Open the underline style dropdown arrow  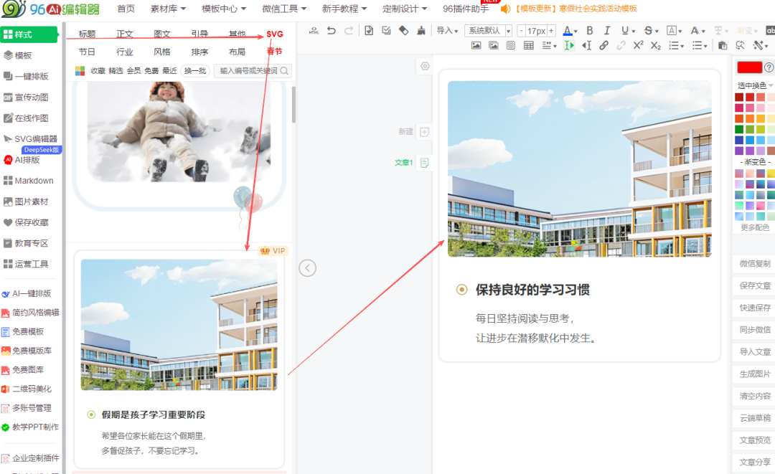click(x=632, y=30)
